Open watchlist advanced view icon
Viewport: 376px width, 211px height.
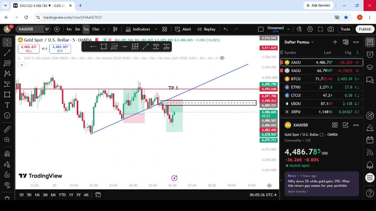(x=346, y=42)
